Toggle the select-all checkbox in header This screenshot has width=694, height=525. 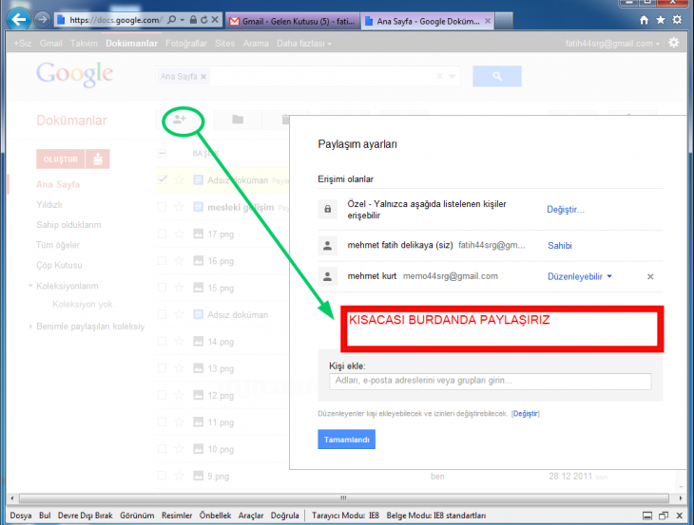click(162, 154)
